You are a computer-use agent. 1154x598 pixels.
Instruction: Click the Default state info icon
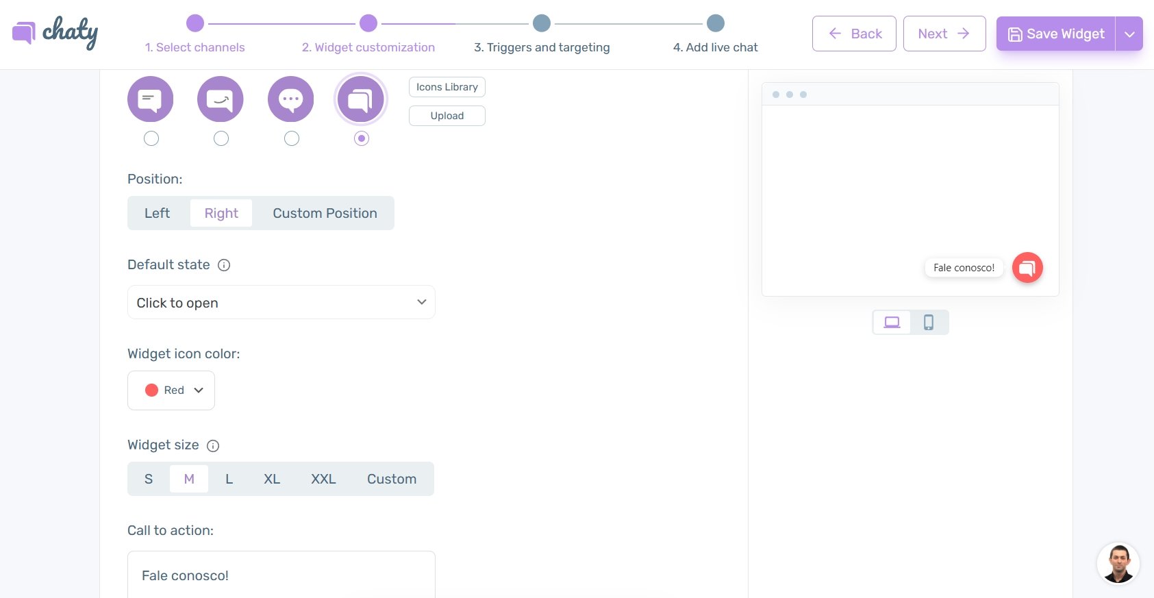(224, 265)
